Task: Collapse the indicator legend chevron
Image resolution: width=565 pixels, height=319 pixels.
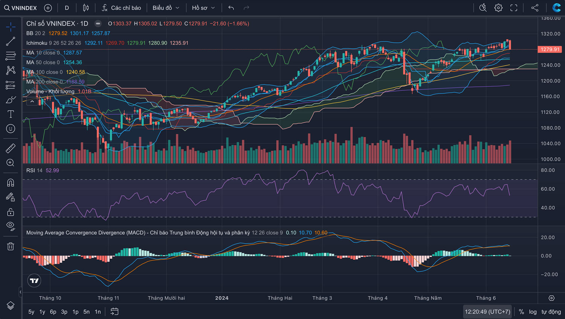Action: (x=32, y=101)
